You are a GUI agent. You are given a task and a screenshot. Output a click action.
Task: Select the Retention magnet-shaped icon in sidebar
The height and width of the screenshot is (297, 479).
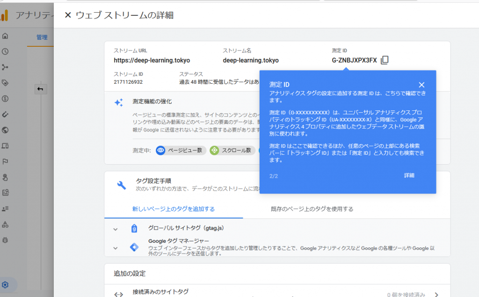(x=5, y=114)
